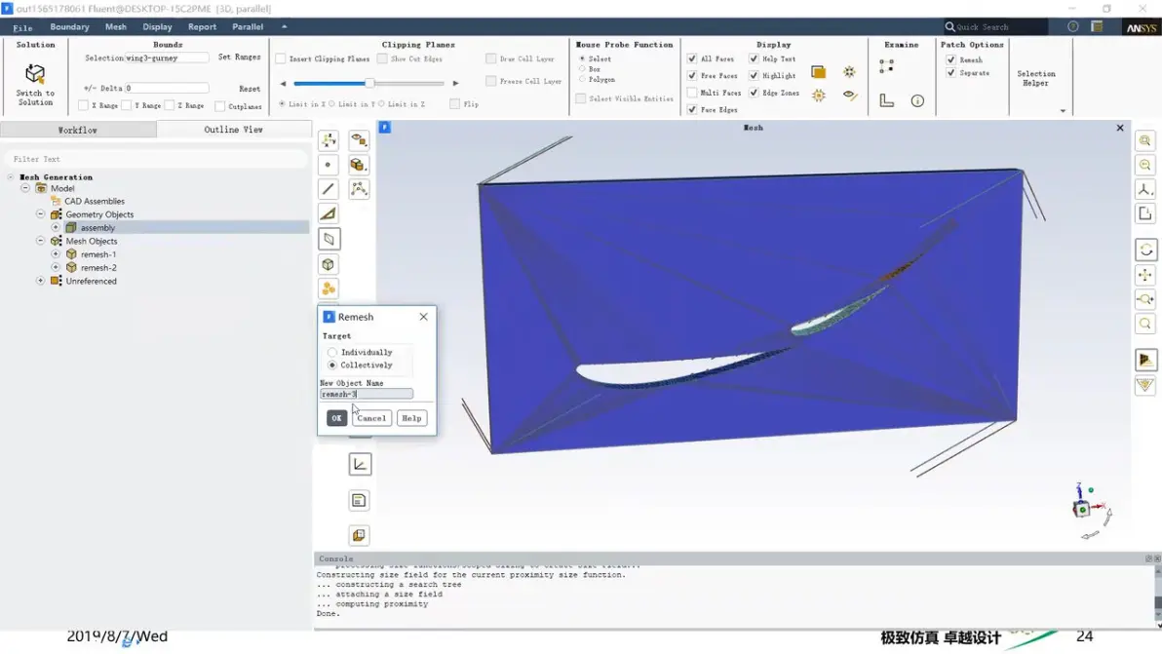Collapse the ribbon with the up arrow

coord(284,26)
